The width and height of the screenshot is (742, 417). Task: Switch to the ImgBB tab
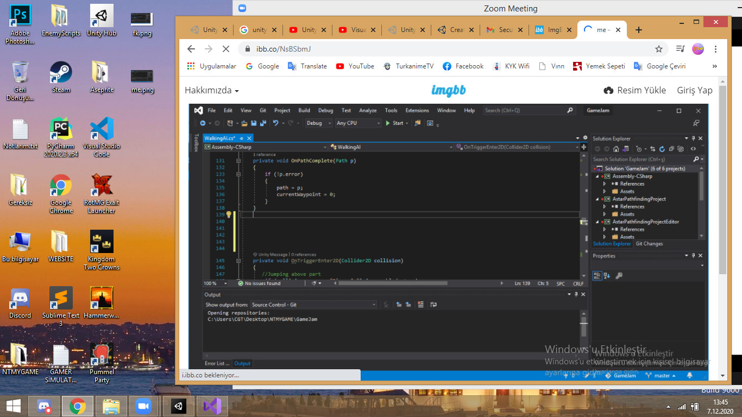552,30
